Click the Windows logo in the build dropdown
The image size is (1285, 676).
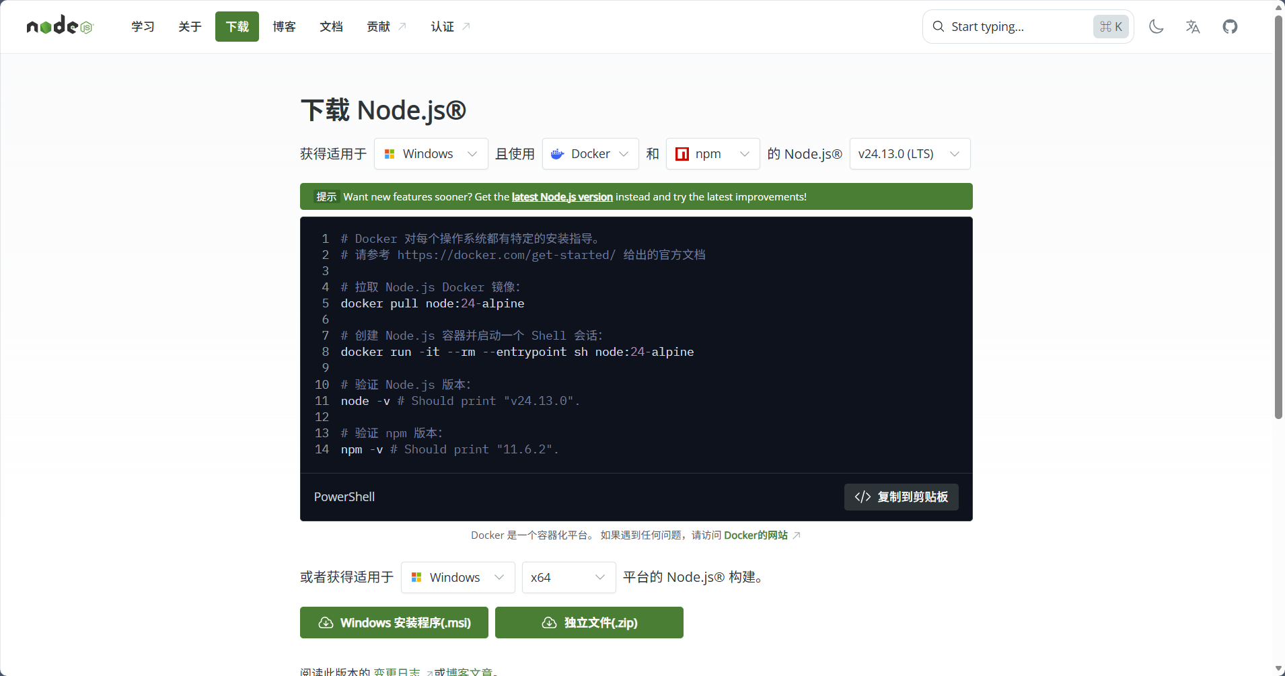[416, 578]
